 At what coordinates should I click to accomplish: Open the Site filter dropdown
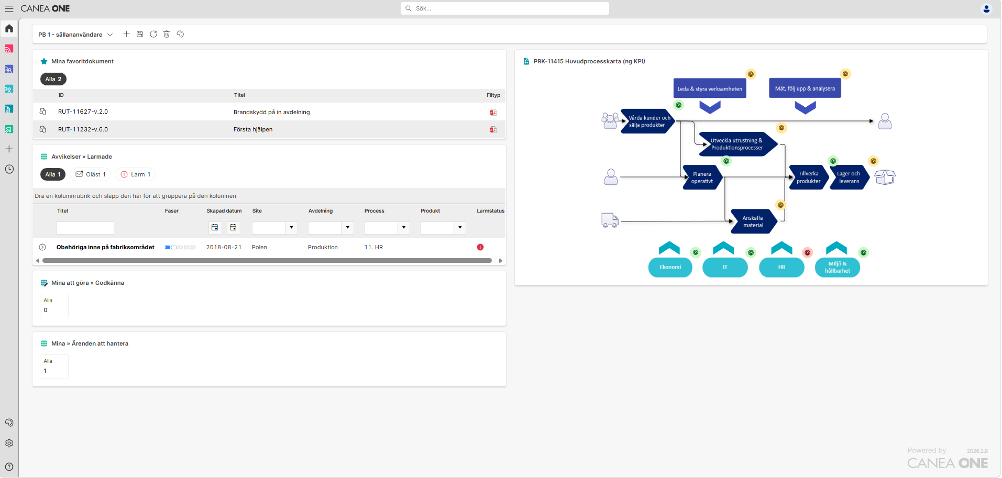(292, 228)
